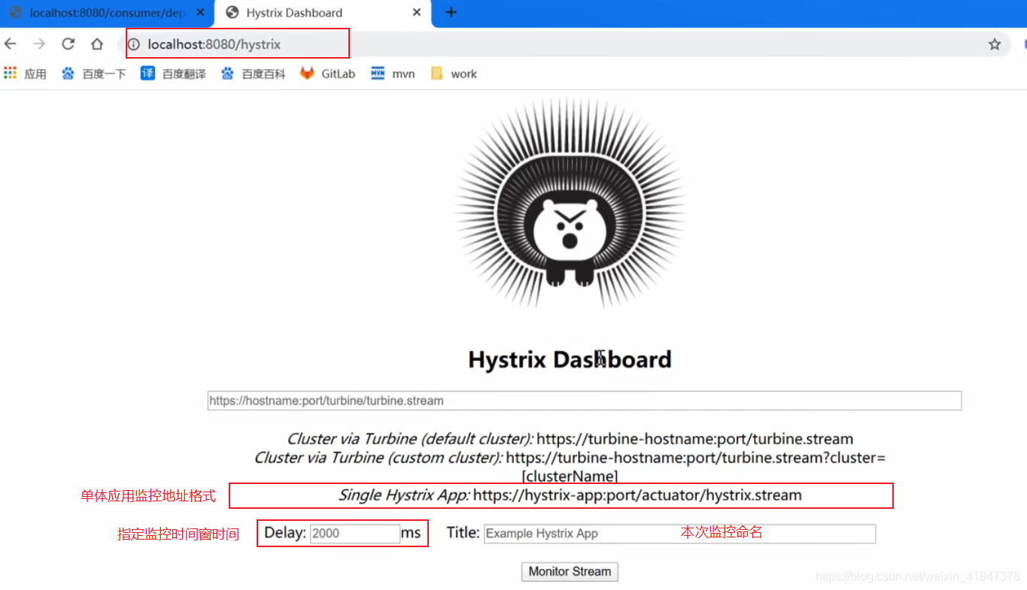The height and width of the screenshot is (590, 1027).
Task: Open the 百度一下 bookmark
Action: pos(94,74)
